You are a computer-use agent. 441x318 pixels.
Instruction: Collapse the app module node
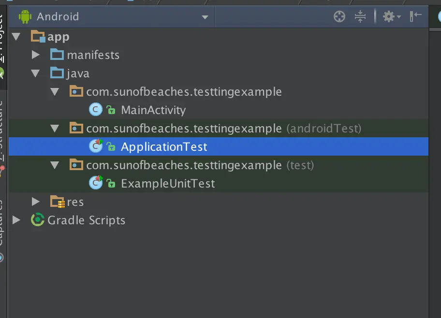[x=16, y=37]
